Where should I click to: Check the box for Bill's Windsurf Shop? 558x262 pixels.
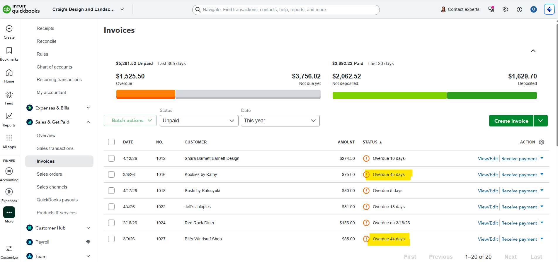pos(111,239)
